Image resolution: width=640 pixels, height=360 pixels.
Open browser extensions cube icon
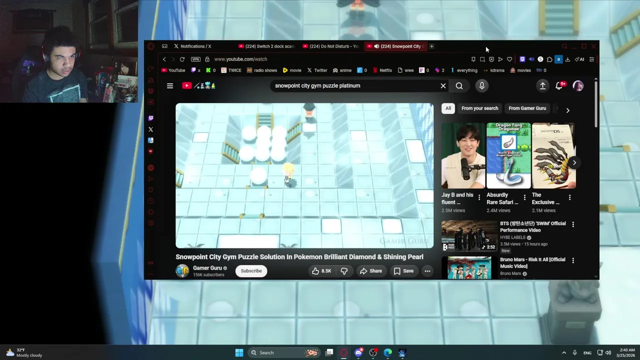click(549, 59)
